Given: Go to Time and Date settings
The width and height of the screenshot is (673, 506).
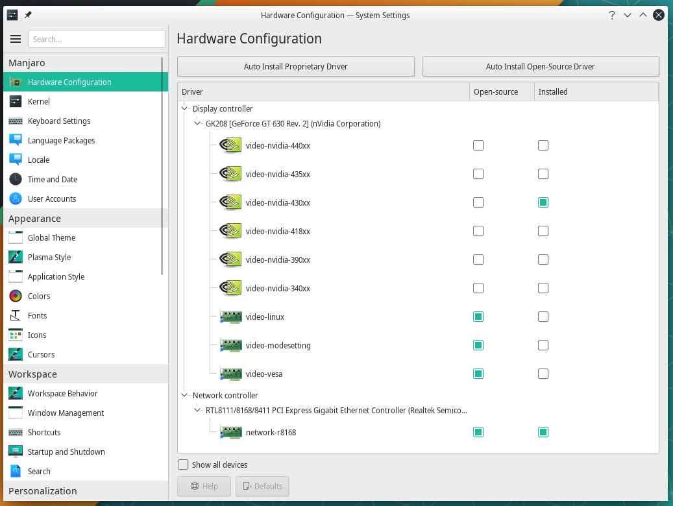Looking at the screenshot, I should 86,180.
